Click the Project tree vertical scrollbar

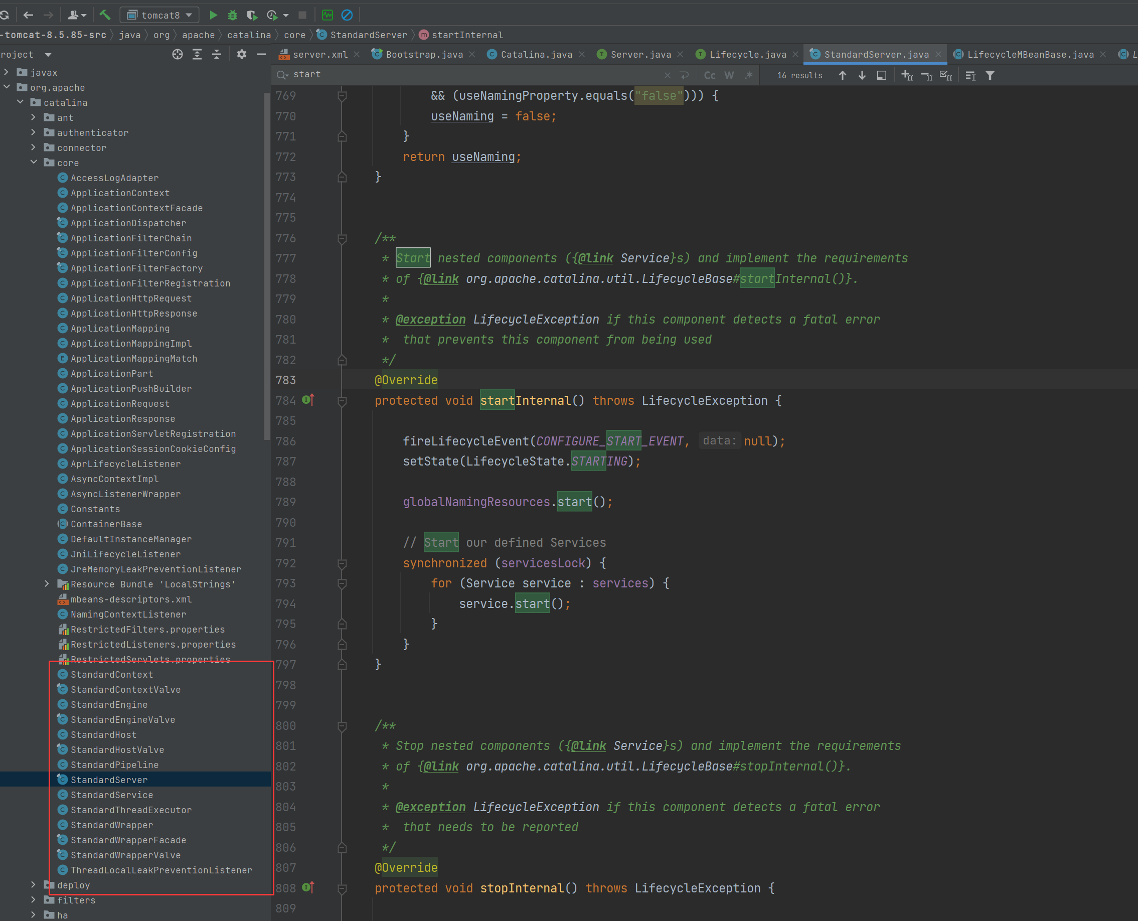click(267, 265)
